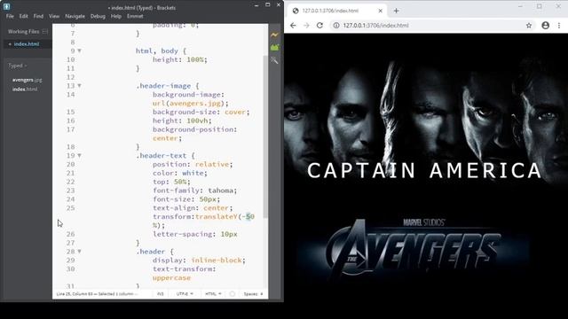568x319 pixels.
Task: Open the HTML language mode dropdown
Action: [213, 294]
